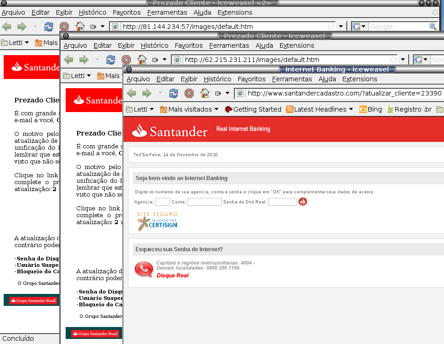Open URL dropdown arrow in the 62.215.231.211 window

point(403,59)
